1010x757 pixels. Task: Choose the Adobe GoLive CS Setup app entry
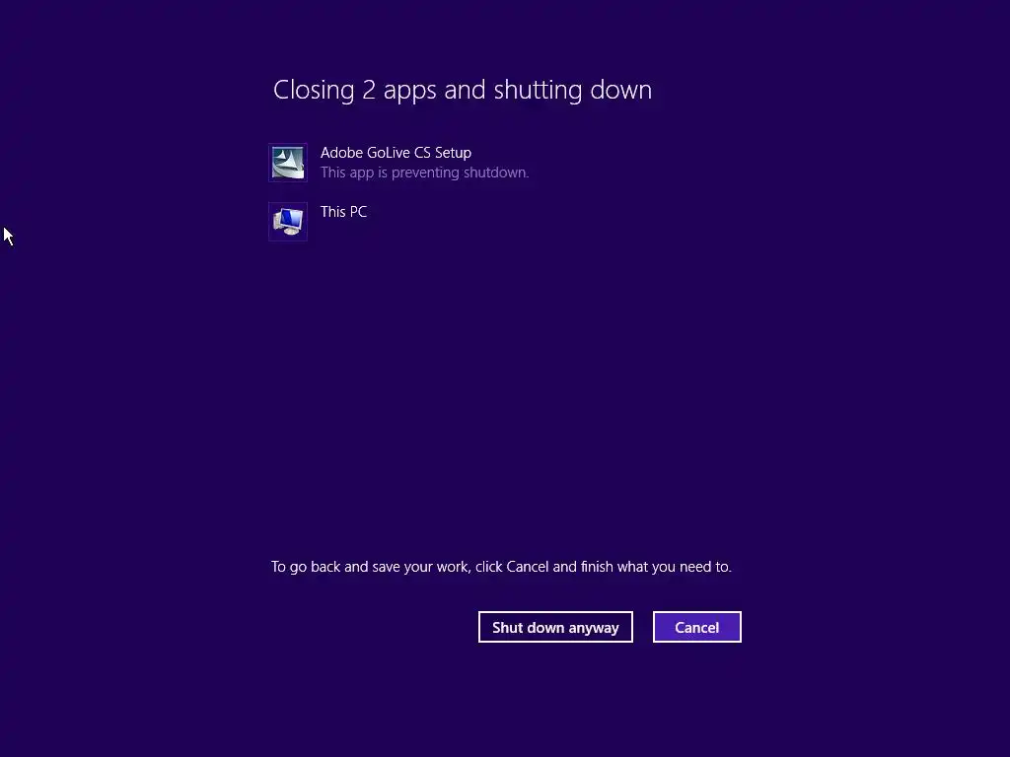pos(399,163)
